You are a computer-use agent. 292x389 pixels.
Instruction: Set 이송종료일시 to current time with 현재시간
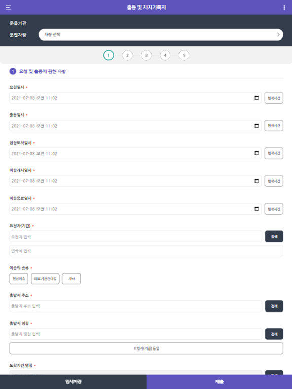[x=274, y=209]
